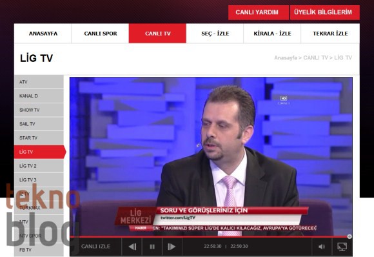Switch to LİG TV 2 channel
Viewport: 374px width, 257px height.
tap(39, 166)
